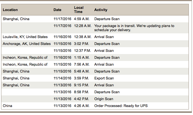Viewport: 193px width, 115px height.
Task: Click the 'package is in transit' activity text
Action: (x=134, y=28)
